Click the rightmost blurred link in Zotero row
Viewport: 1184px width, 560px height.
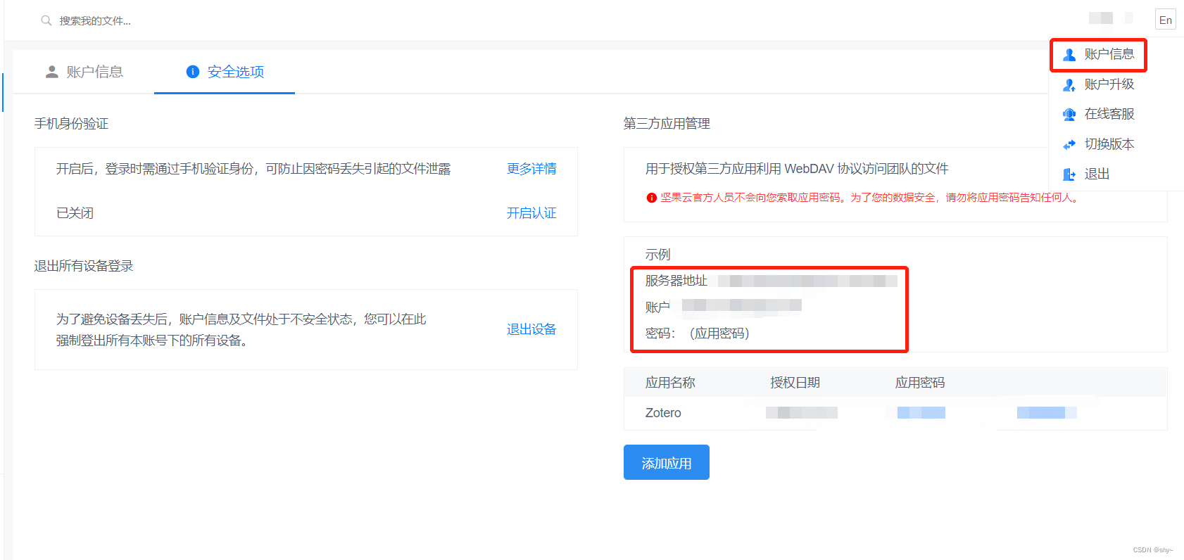click(x=1047, y=413)
